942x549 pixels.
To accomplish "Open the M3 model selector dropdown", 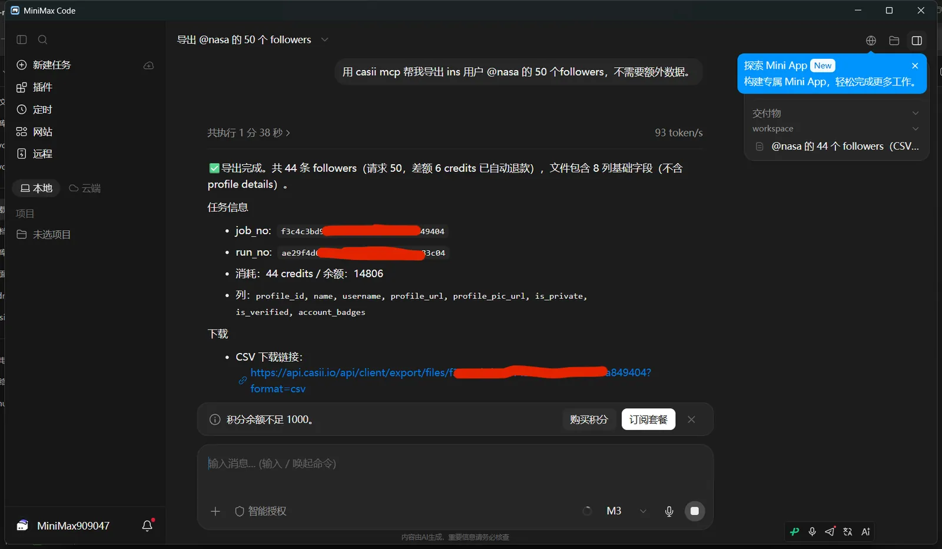I will point(626,511).
